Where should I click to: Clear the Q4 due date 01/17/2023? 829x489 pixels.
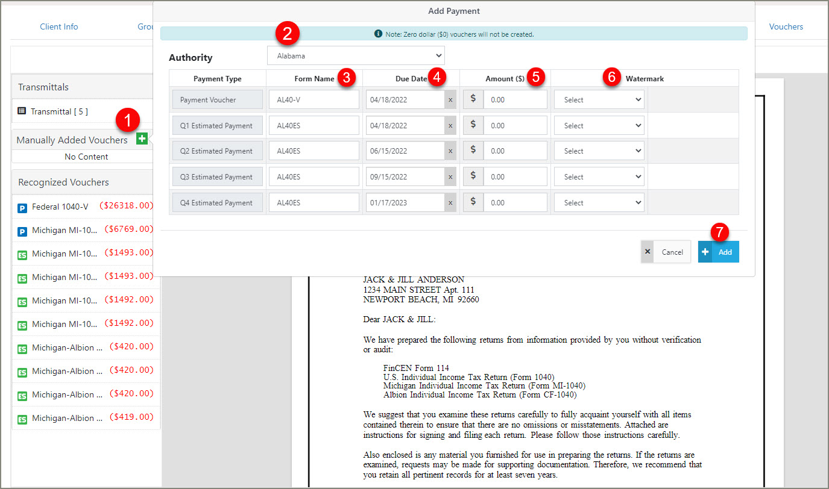click(450, 203)
